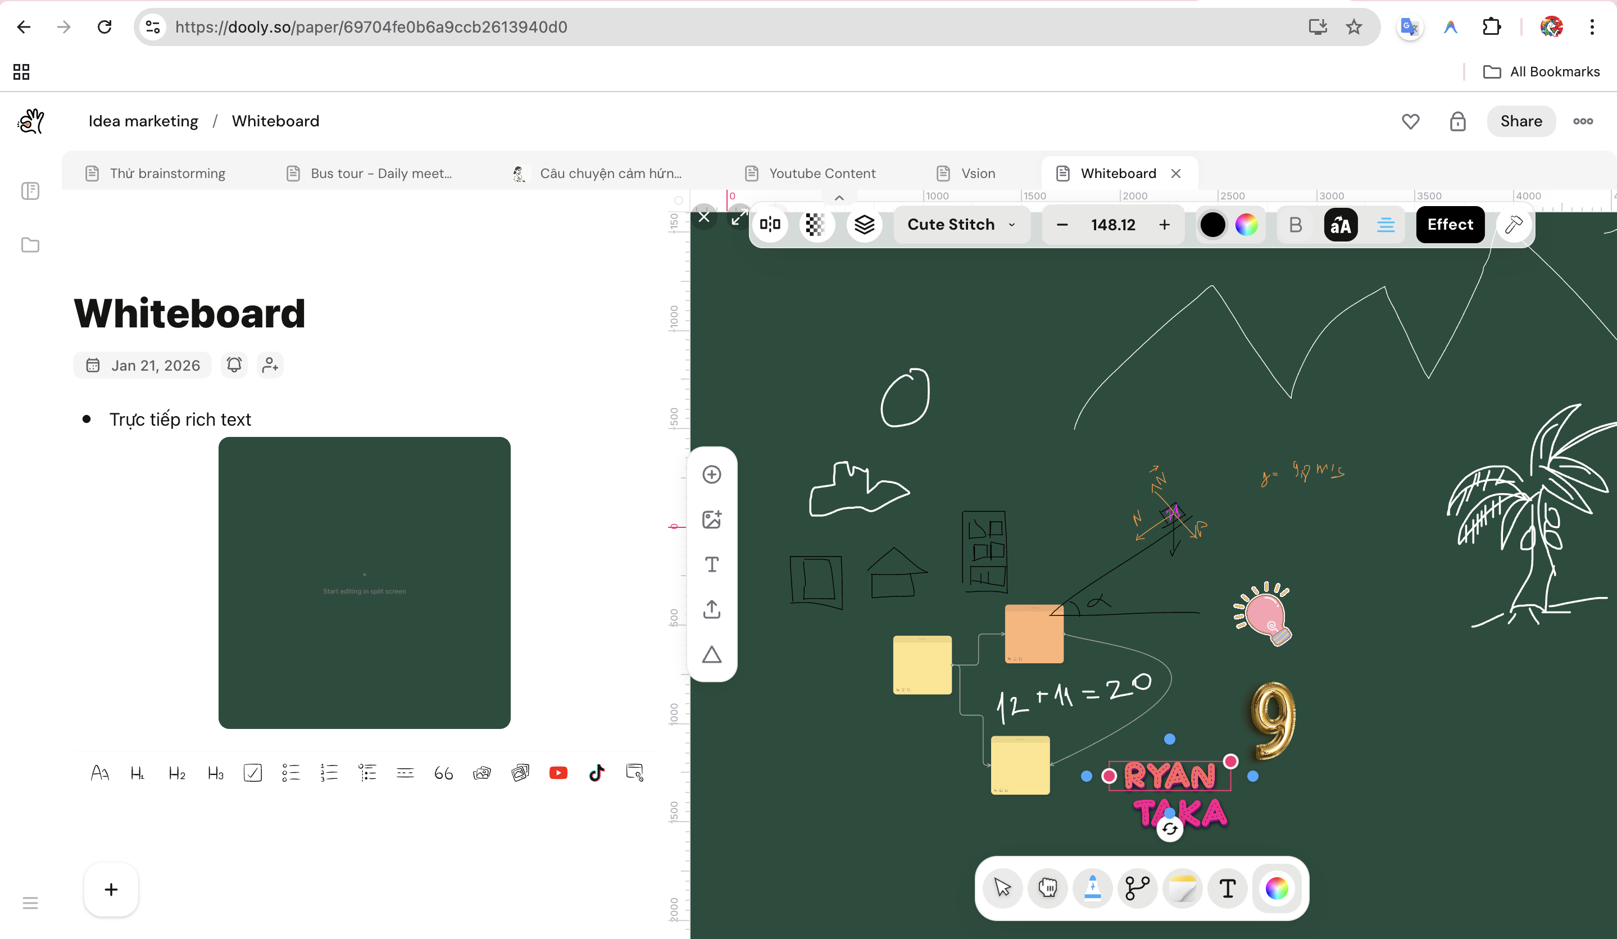Select the Text tool in left panel
1617x939 pixels.
coord(712,564)
